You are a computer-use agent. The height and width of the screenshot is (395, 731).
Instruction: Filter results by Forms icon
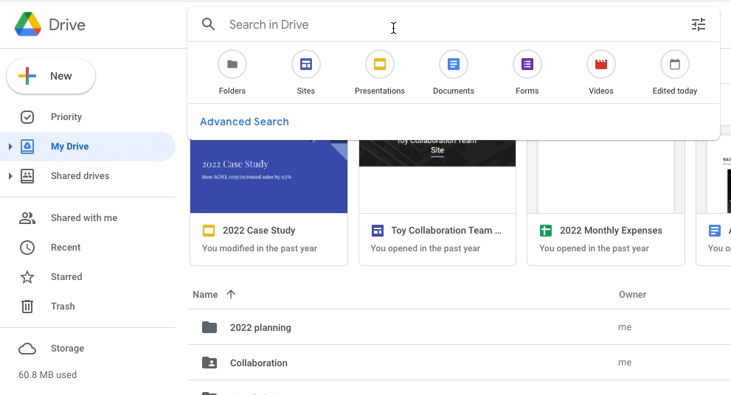click(527, 65)
